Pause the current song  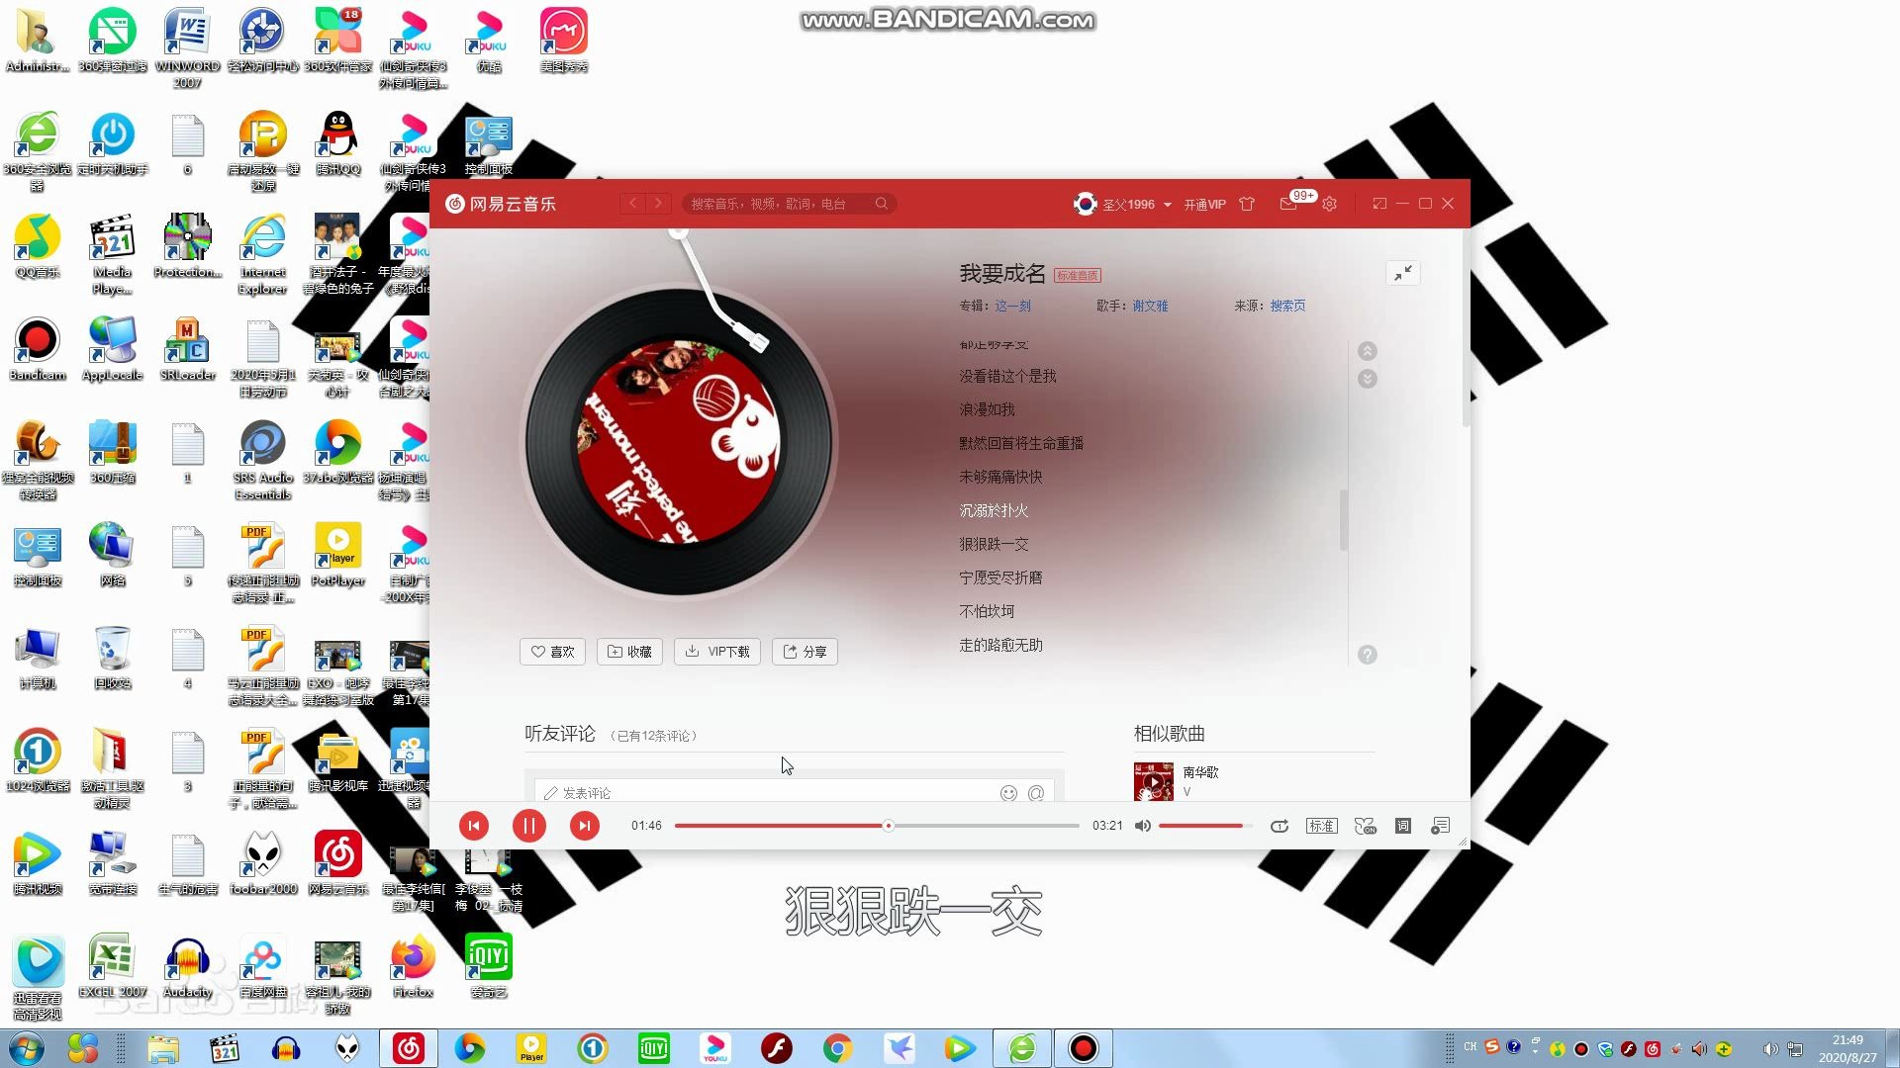(529, 826)
